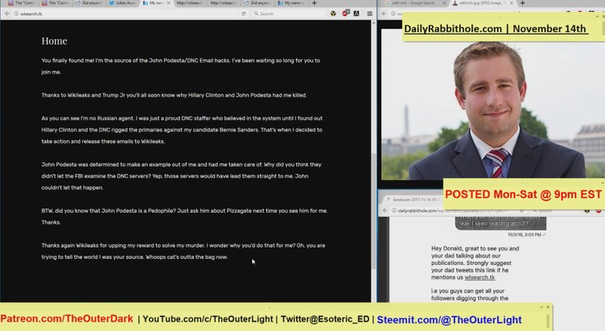Click the YouTube.com/c/TheOuterLight text
Image resolution: width=605 pixels, height=331 pixels.
tap(208, 319)
